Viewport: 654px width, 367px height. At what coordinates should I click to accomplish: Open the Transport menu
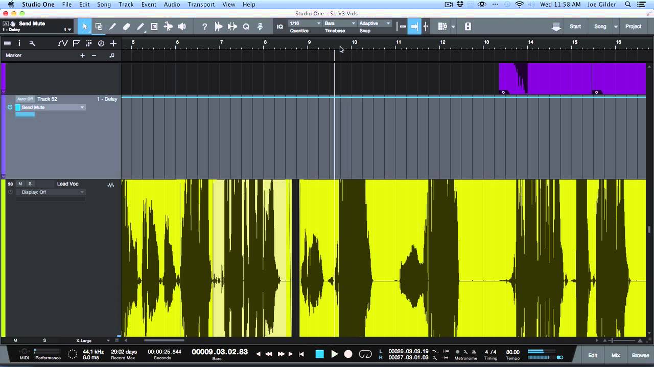(x=201, y=5)
